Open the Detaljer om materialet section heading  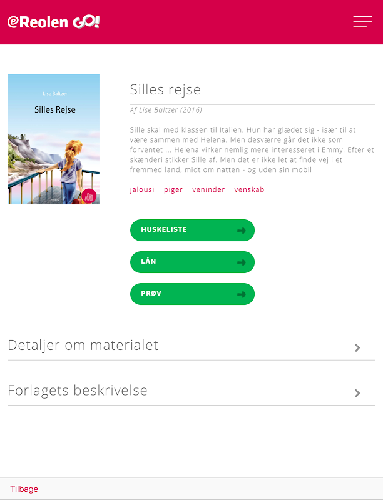[83, 345]
